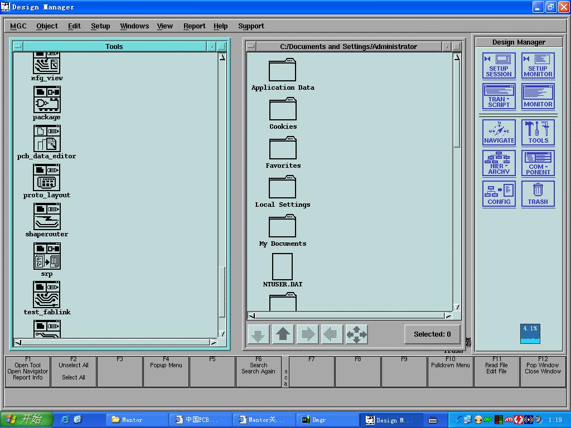Select the Application Data folder
This screenshot has width=571, height=428.
tap(282, 70)
